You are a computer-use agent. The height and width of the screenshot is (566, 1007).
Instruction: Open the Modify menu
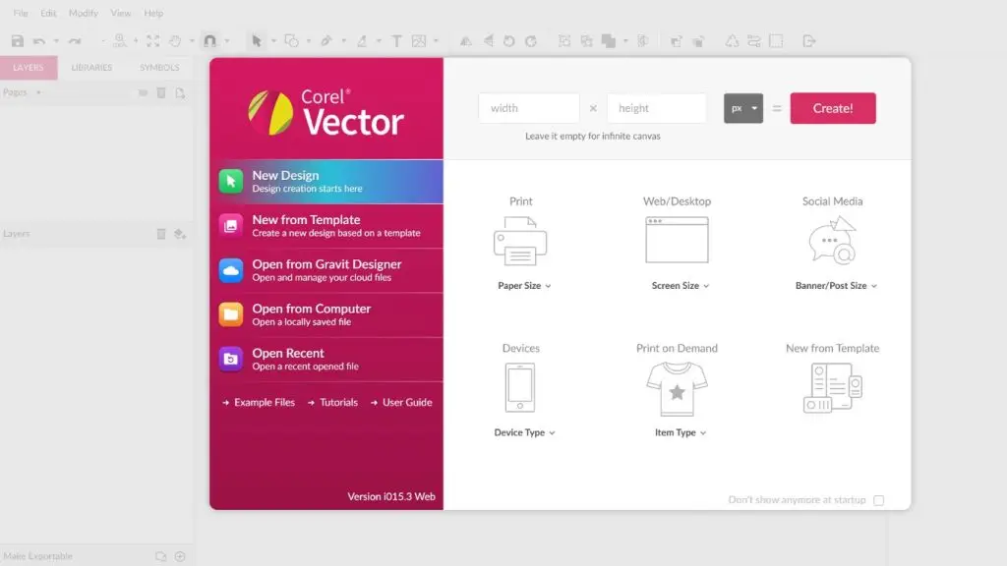83,13
